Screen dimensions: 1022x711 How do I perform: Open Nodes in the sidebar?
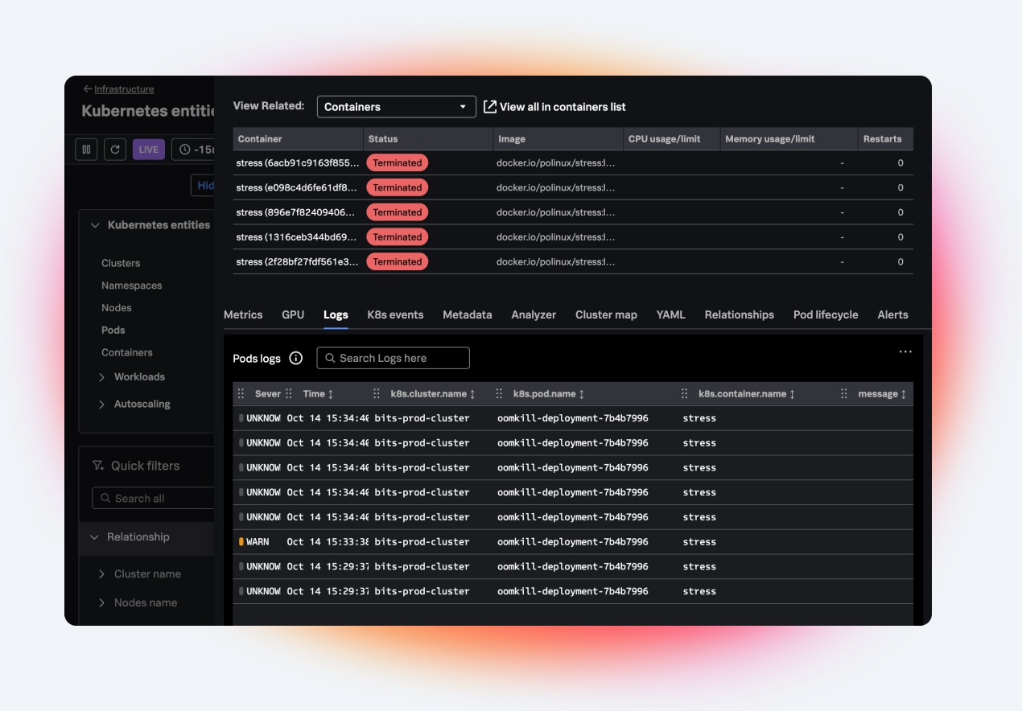117,308
